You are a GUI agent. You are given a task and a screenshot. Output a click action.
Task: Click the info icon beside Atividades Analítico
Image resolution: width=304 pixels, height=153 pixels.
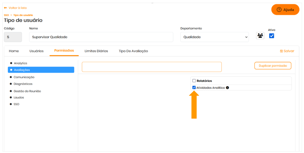pyautogui.click(x=227, y=87)
